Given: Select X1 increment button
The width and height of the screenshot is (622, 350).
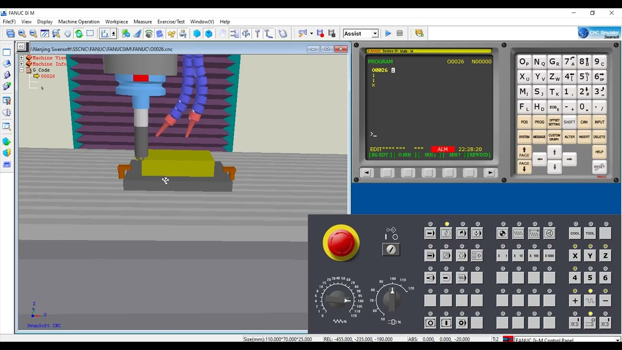Looking at the screenshot, I should coord(502,256).
